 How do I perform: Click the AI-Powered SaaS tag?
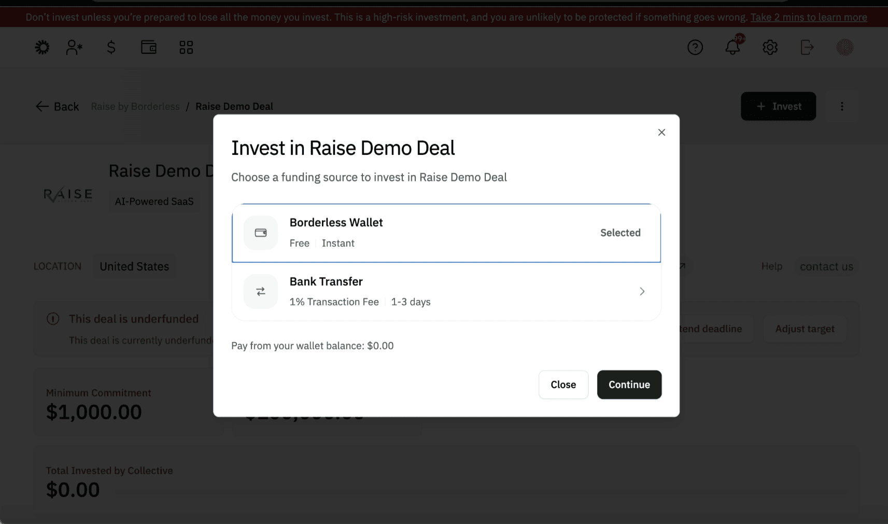click(154, 202)
